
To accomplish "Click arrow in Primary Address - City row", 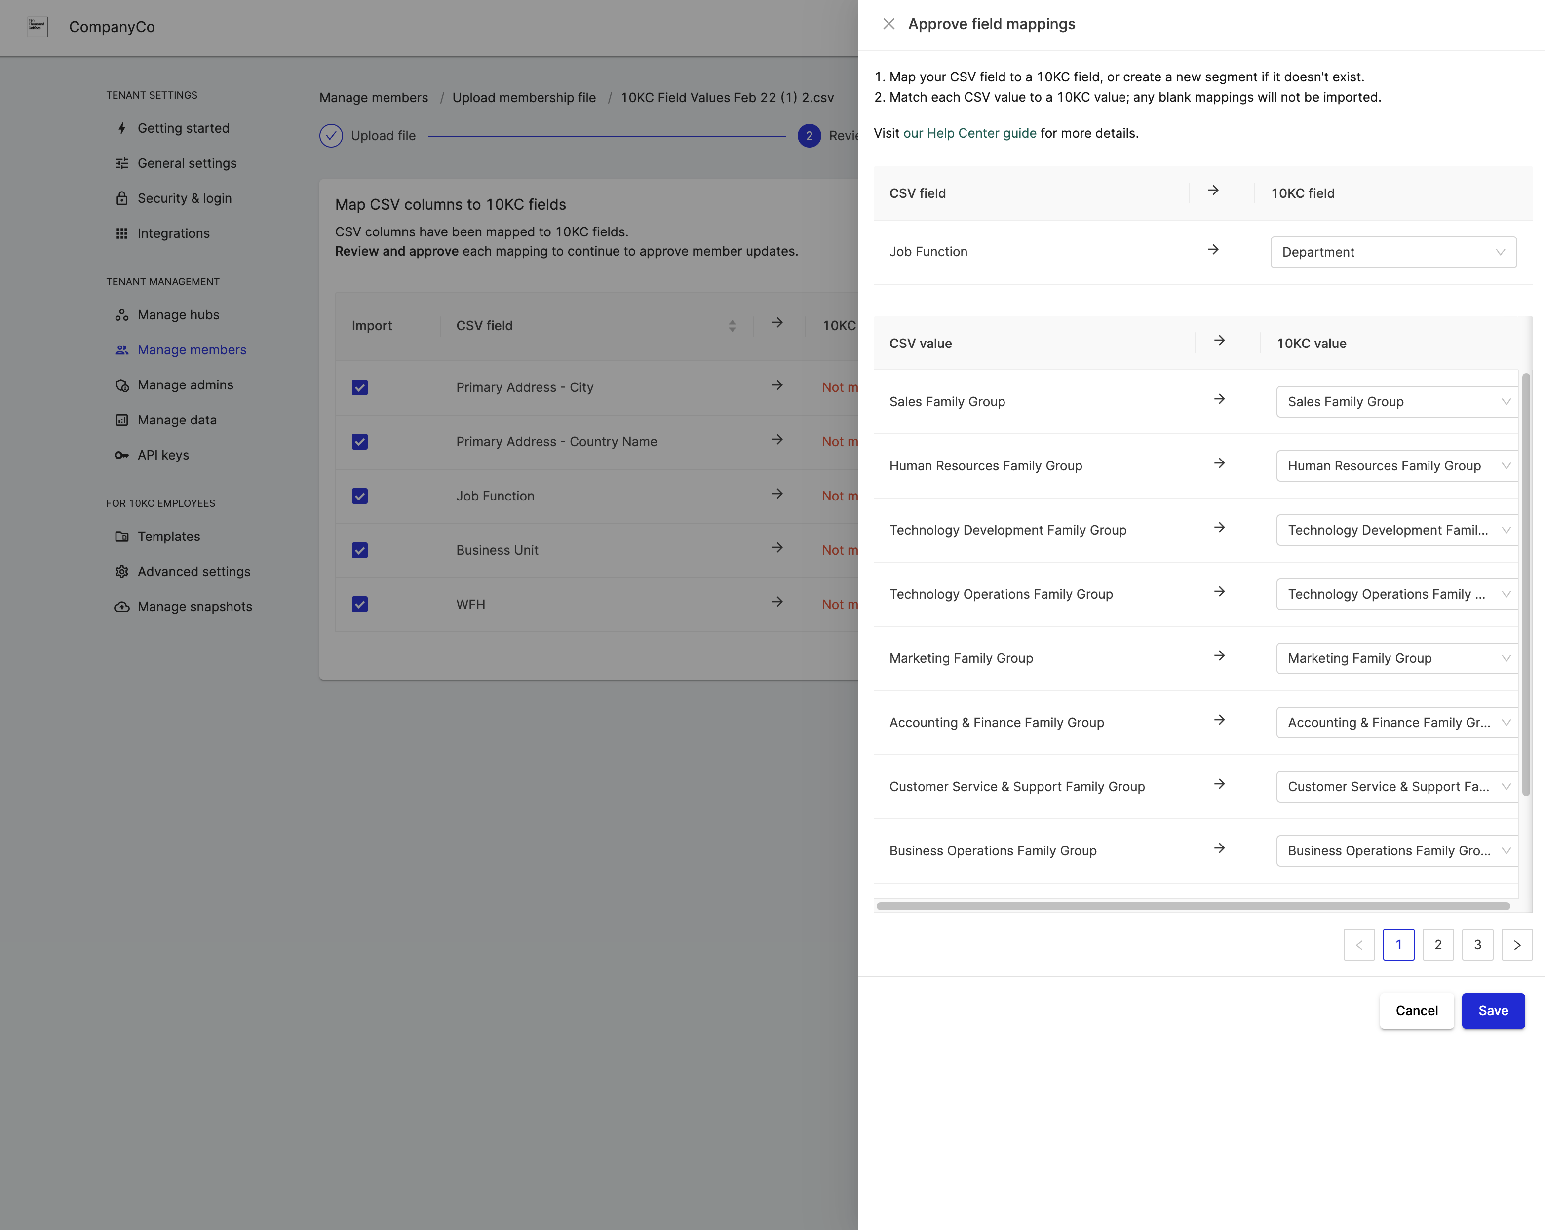I will [777, 385].
